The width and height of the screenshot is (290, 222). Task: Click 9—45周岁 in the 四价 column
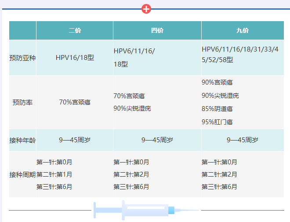(x=157, y=141)
